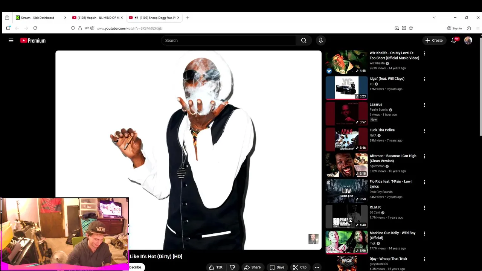Open options for Idgaf video
482x271 pixels.
coord(424,79)
